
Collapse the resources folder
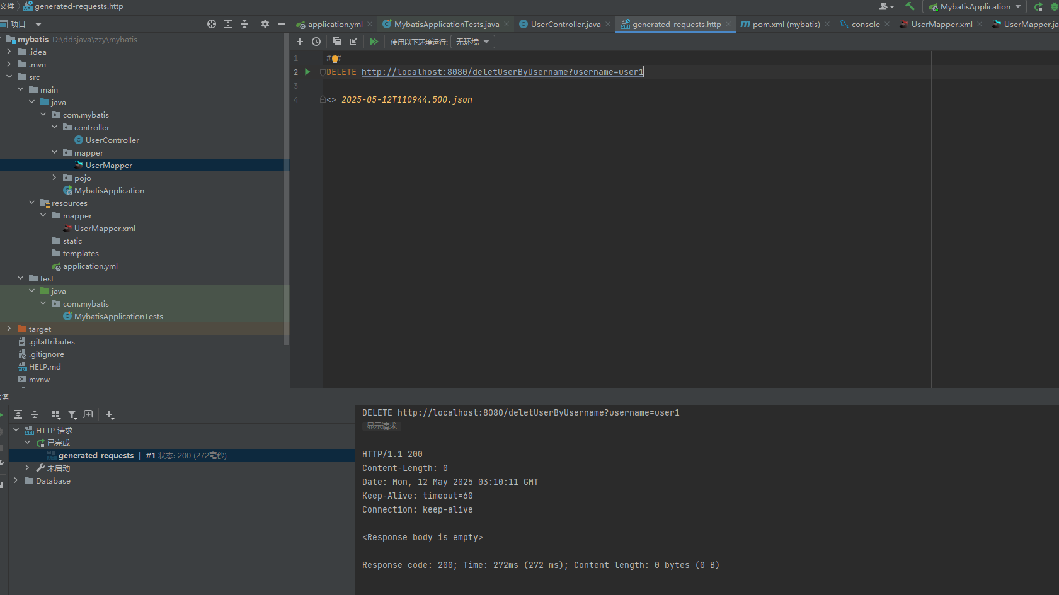tap(31, 203)
